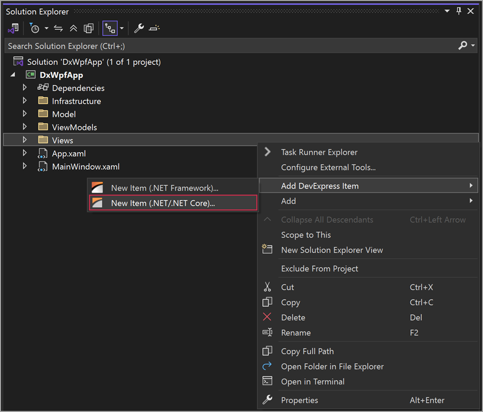Click DevExpress icon beside .NET Framework item
Viewport: 483px width, 412px height.
pyautogui.click(x=97, y=188)
